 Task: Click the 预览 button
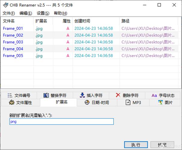tap(162, 145)
